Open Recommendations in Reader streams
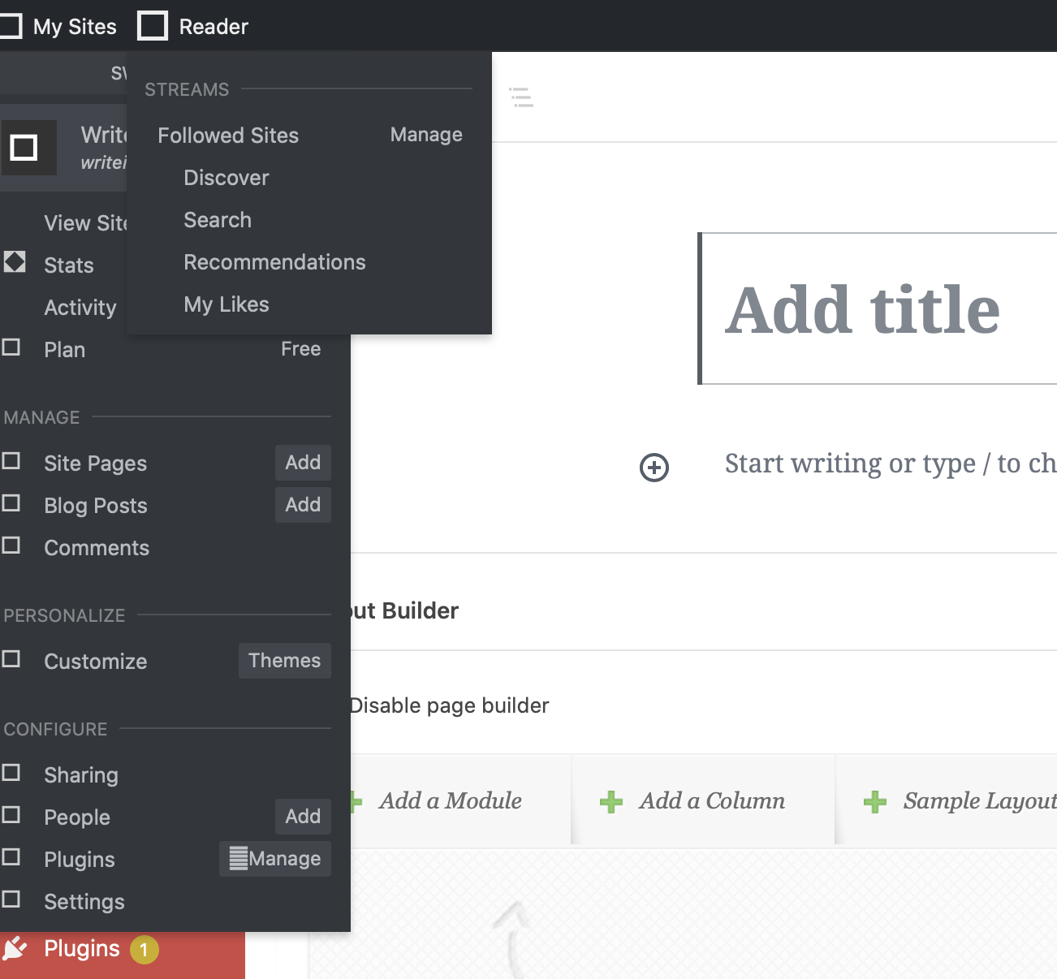The image size is (1057, 979). (x=274, y=262)
